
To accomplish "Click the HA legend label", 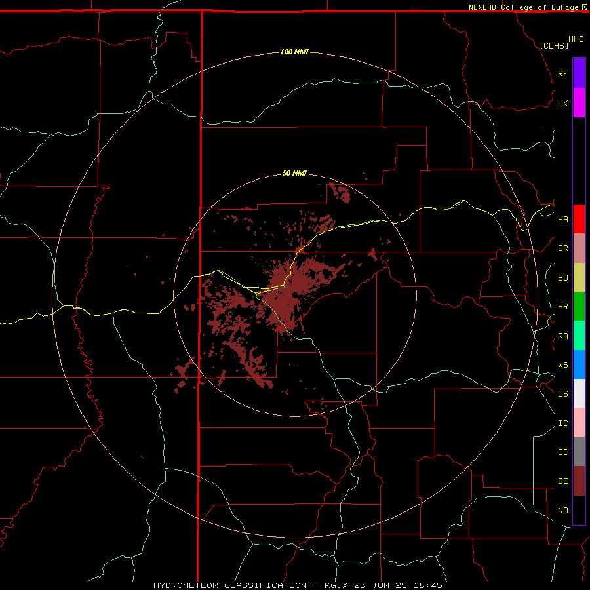I will 562,219.
